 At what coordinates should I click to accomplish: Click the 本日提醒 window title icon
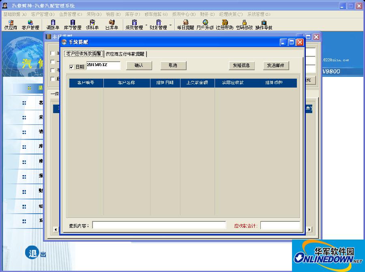pyautogui.click(x=48, y=36)
